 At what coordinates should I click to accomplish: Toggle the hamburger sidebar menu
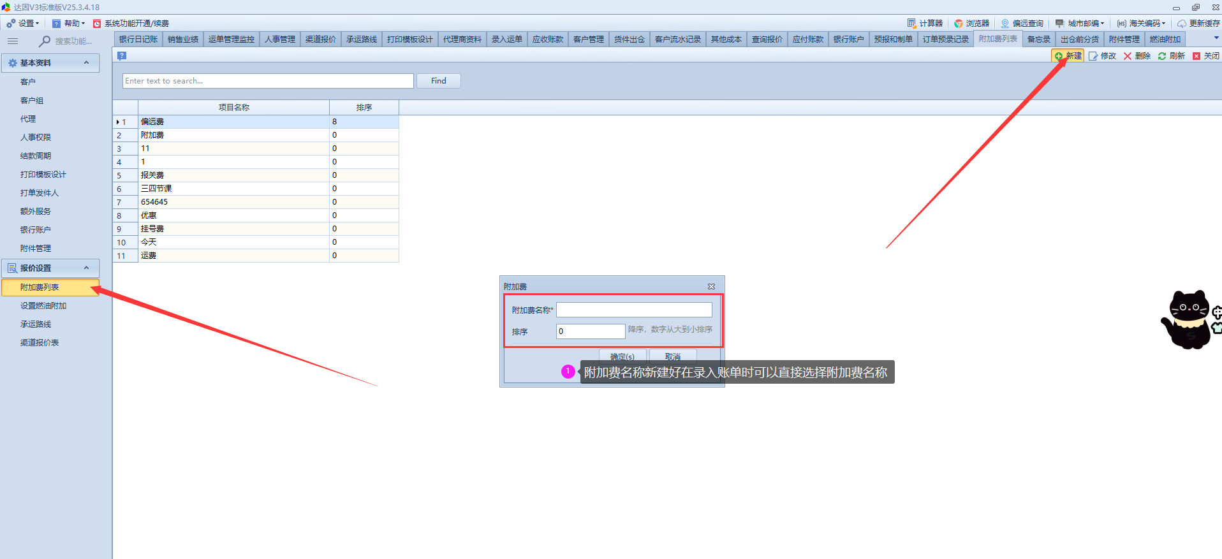point(13,41)
